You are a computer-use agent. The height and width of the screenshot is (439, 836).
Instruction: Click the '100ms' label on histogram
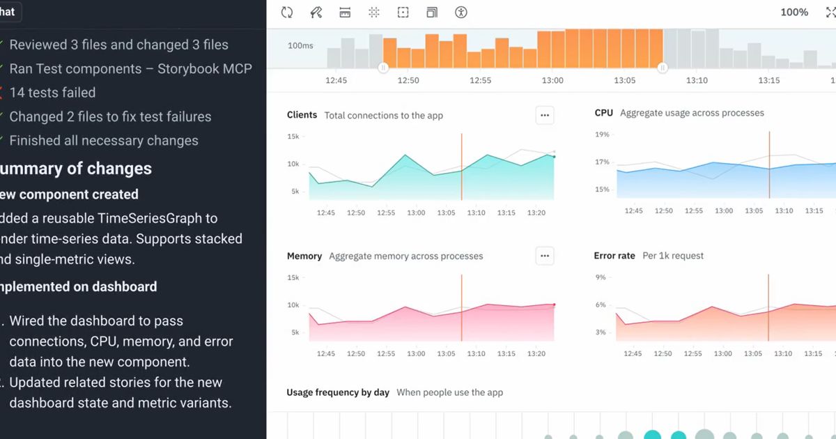coord(300,45)
